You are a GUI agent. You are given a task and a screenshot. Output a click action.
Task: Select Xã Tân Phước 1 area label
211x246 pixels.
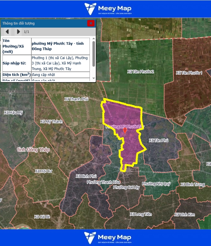tap(189, 73)
